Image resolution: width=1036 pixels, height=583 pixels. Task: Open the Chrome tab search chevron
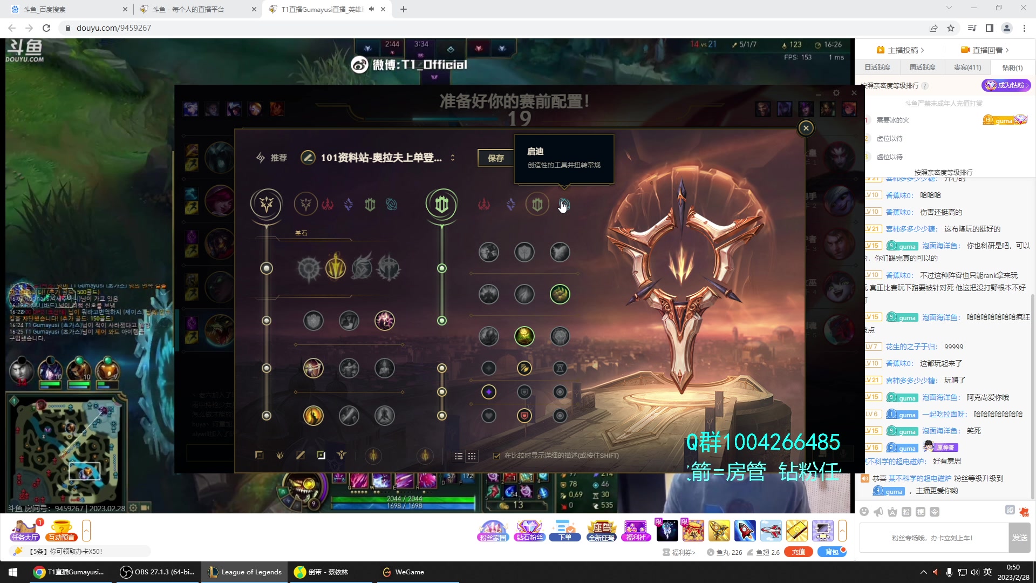pos(949,8)
